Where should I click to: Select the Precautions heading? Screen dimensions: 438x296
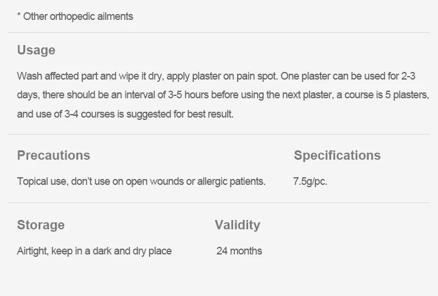[54, 156]
